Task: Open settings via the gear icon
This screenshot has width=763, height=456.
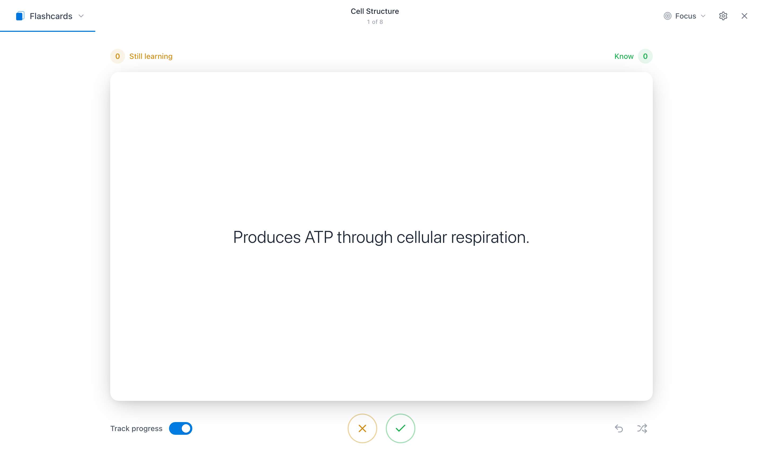Action: 723,16
